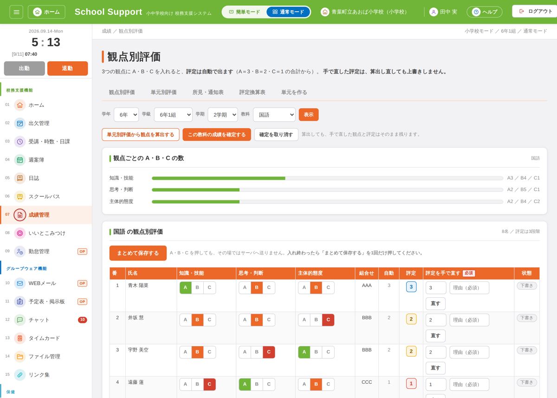Image resolution: width=557 pixels, height=398 pixels.
Task: Switch to 通常モード
Action: (288, 12)
